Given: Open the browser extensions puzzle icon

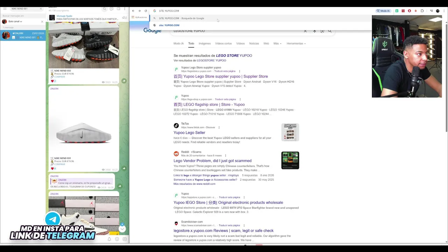Looking at the screenshot, I should pos(422,11).
